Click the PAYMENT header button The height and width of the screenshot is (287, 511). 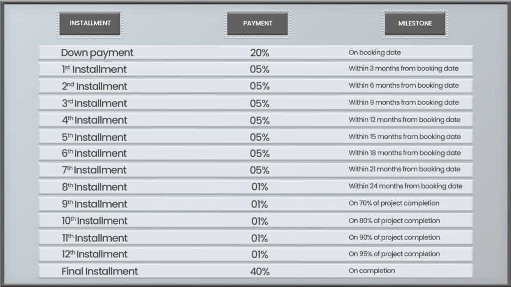pyautogui.click(x=257, y=24)
